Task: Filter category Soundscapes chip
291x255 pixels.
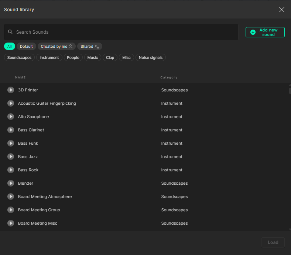Action: (19, 57)
